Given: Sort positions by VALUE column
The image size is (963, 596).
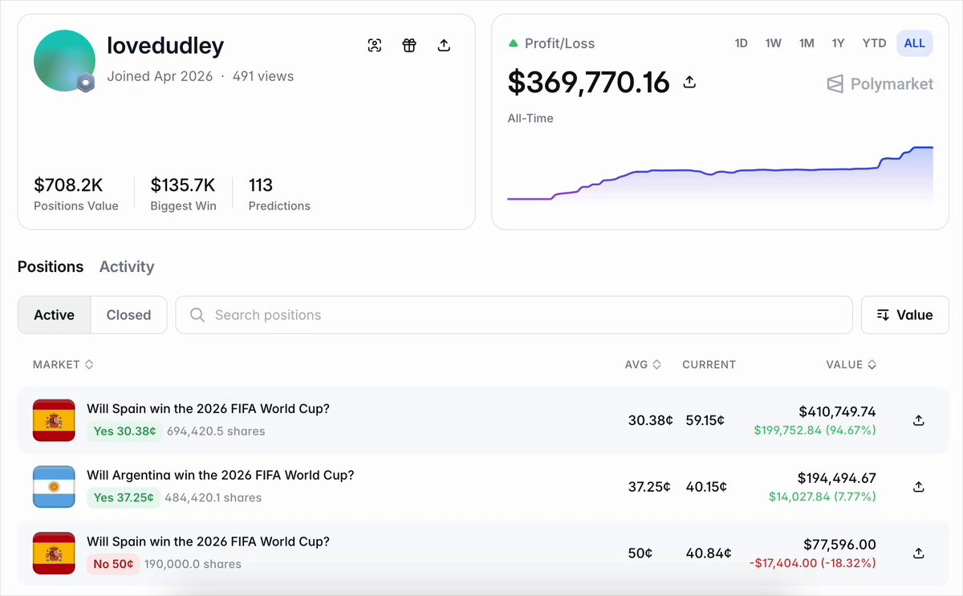Looking at the screenshot, I should [851, 364].
